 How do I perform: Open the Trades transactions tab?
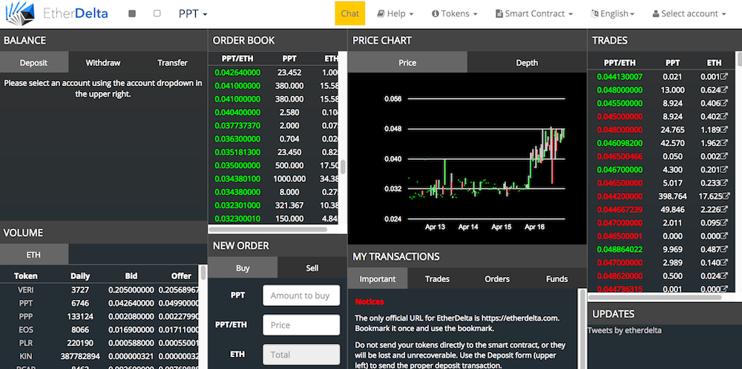(x=437, y=278)
